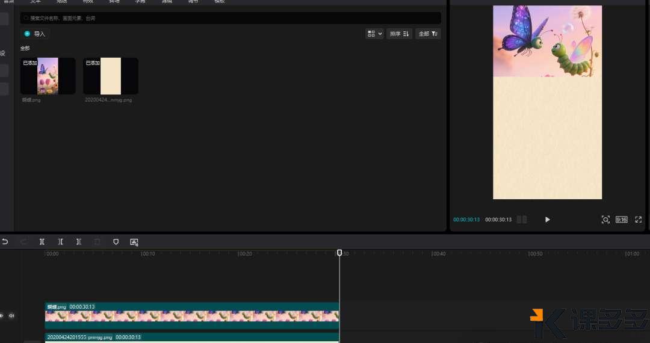650x343 pixels.
Task: Click the picture icon in timeline toolbar
Action: tap(134, 242)
